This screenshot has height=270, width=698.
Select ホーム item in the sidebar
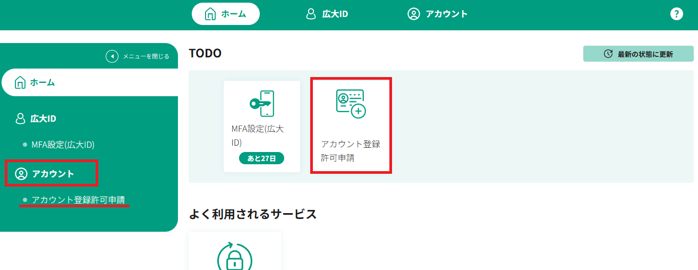42,82
